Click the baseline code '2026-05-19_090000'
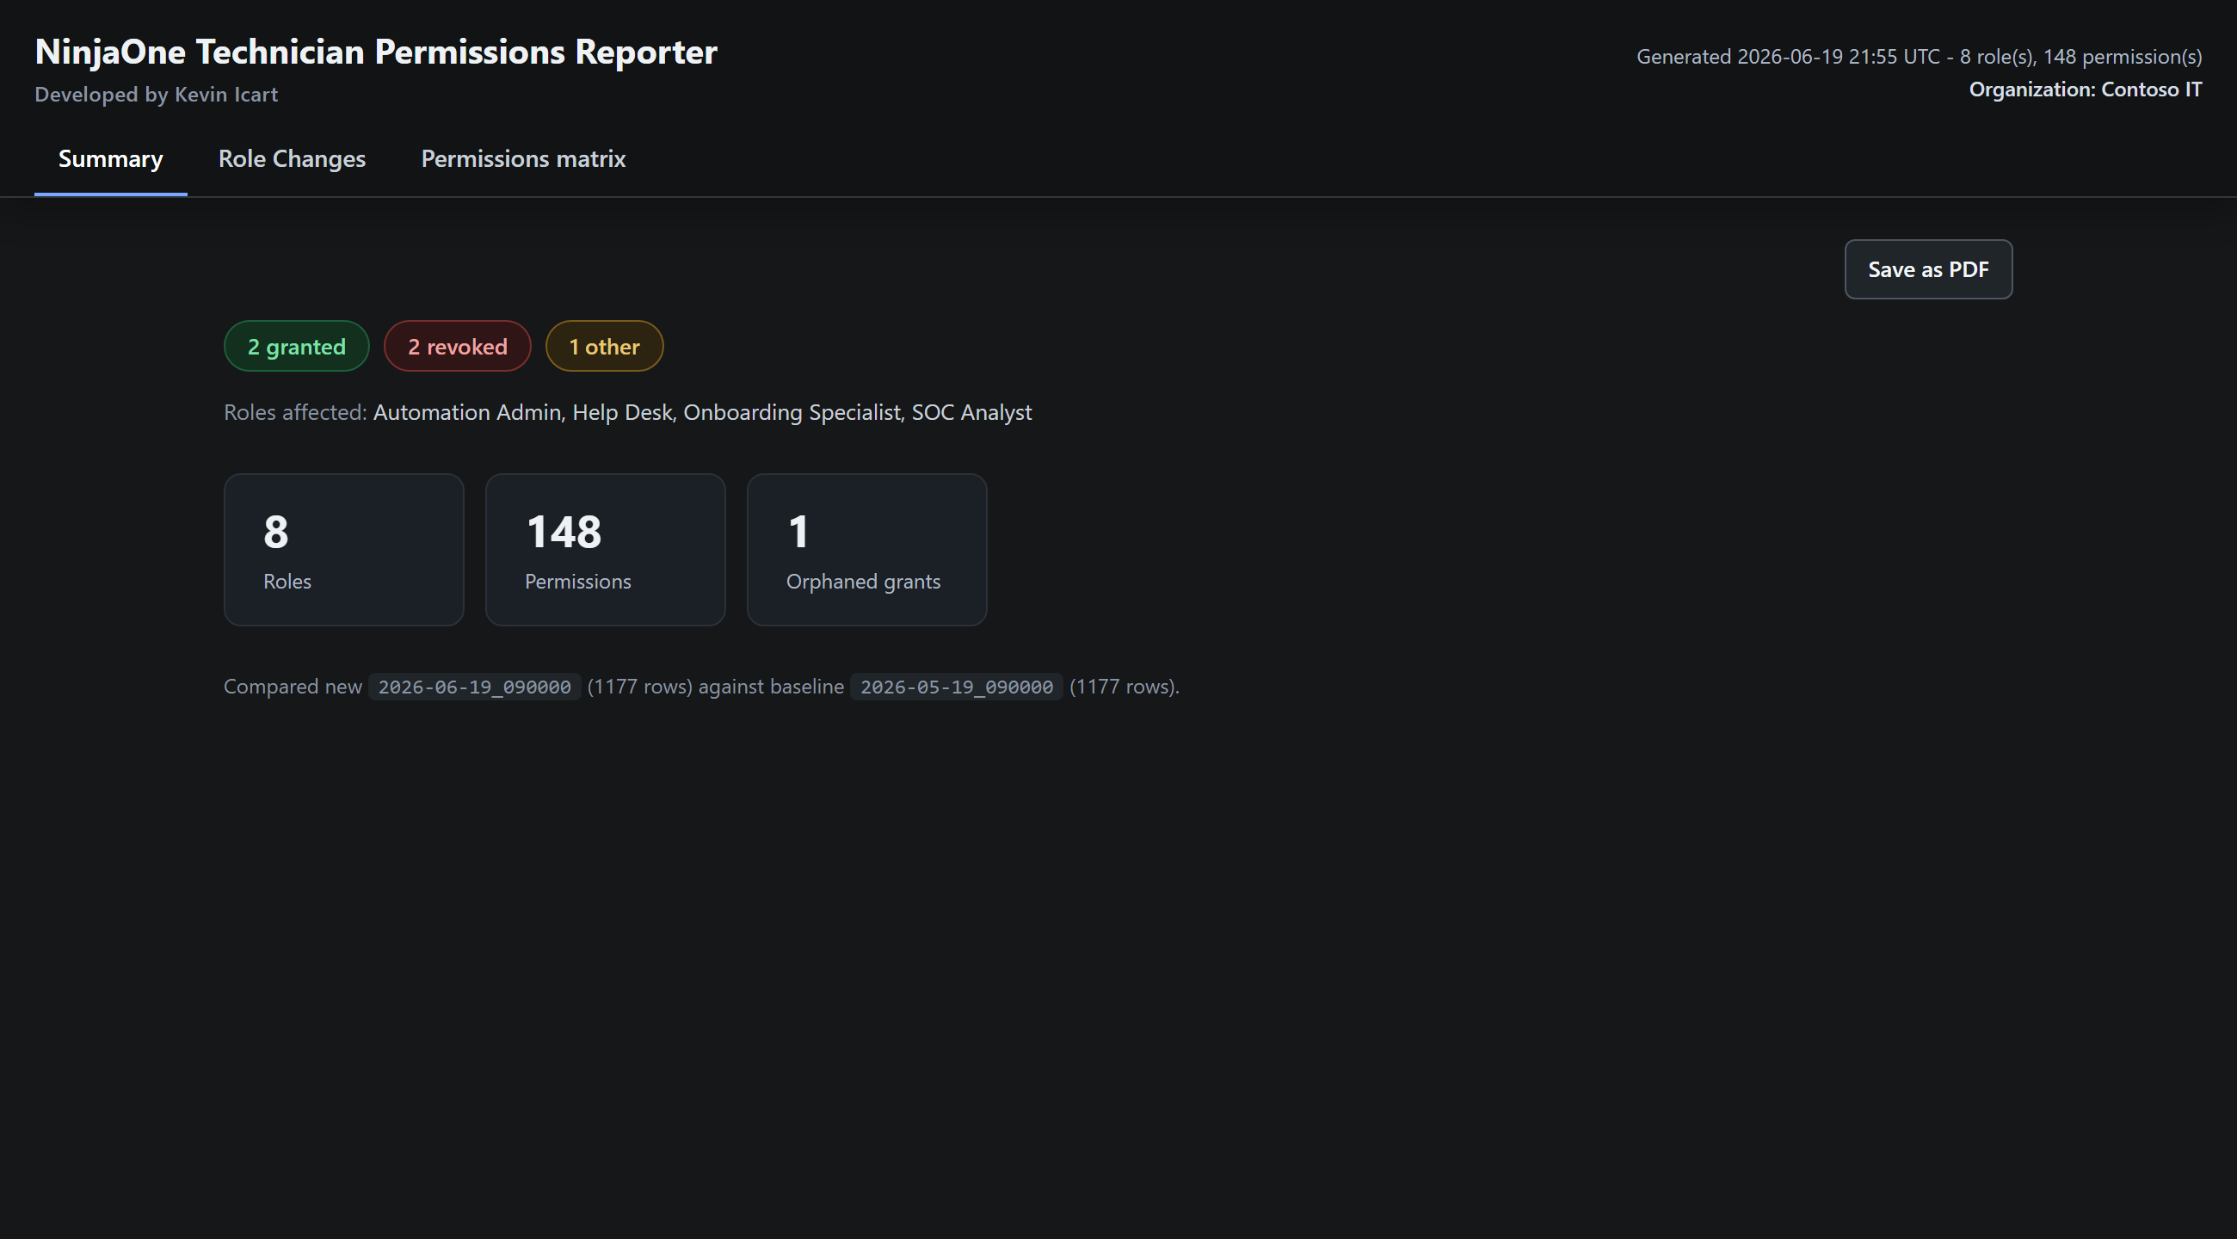Image resolution: width=2237 pixels, height=1239 pixels. point(956,687)
